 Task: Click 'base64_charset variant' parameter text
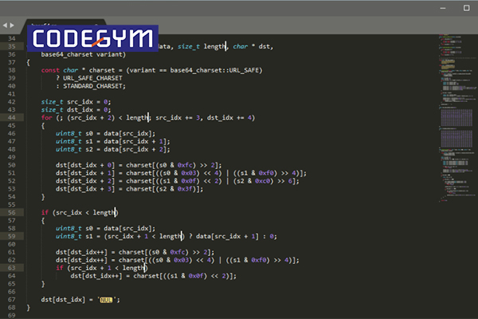coord(83,54)
